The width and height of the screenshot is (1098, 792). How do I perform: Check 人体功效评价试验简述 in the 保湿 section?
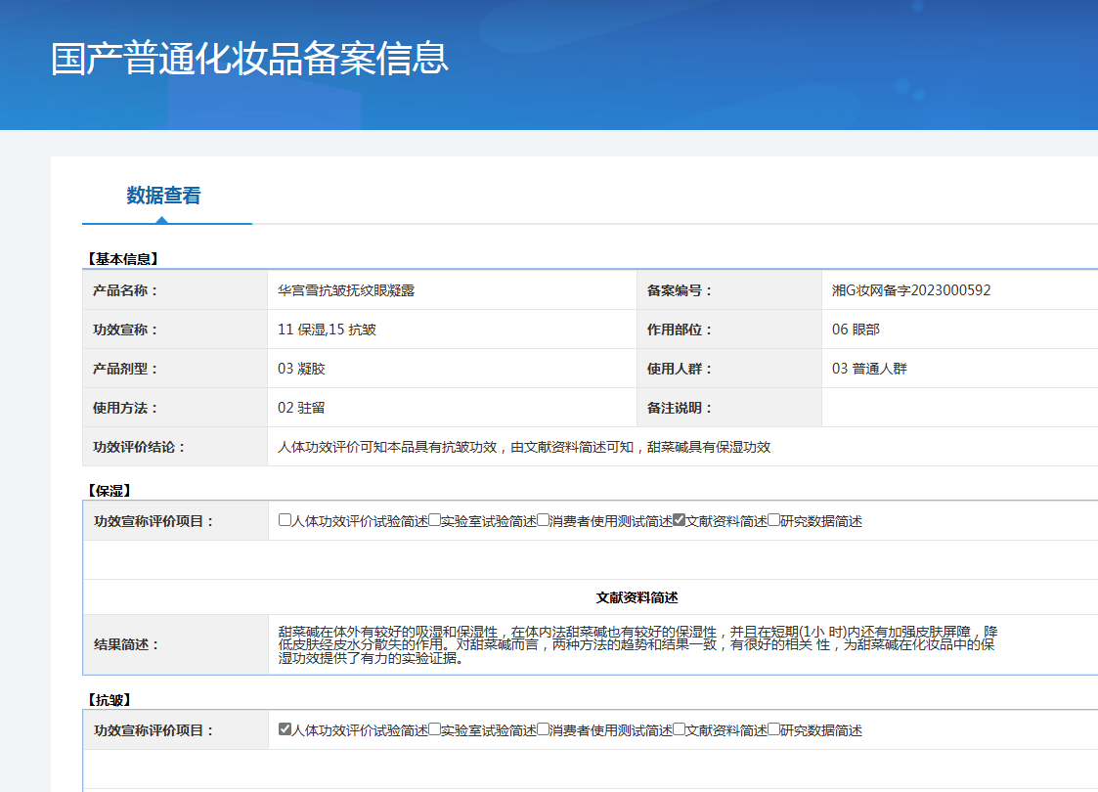[x=285, y=520]
